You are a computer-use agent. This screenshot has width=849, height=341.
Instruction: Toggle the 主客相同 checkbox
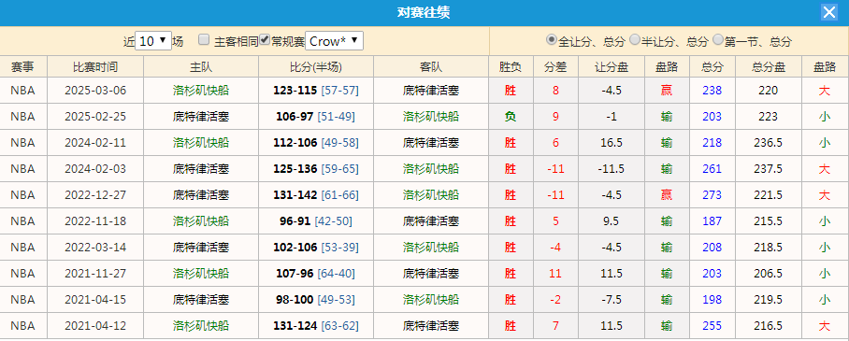(204, 39)
